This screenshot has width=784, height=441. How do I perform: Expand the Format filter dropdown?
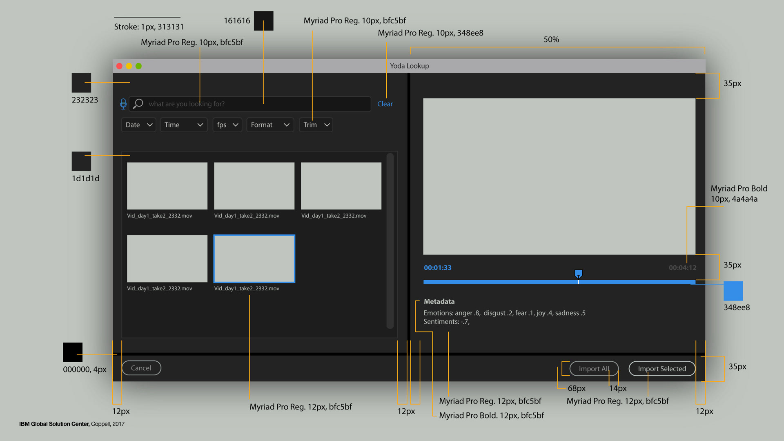[x=270, y=125]
